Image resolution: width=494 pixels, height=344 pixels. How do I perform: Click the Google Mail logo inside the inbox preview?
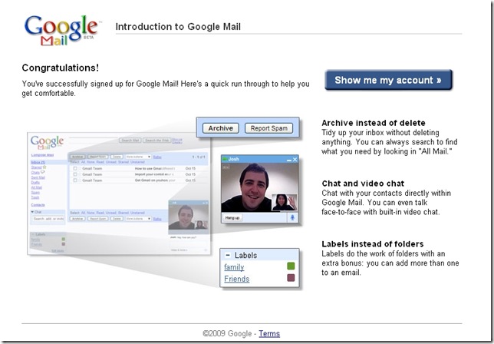click(47, 143)
